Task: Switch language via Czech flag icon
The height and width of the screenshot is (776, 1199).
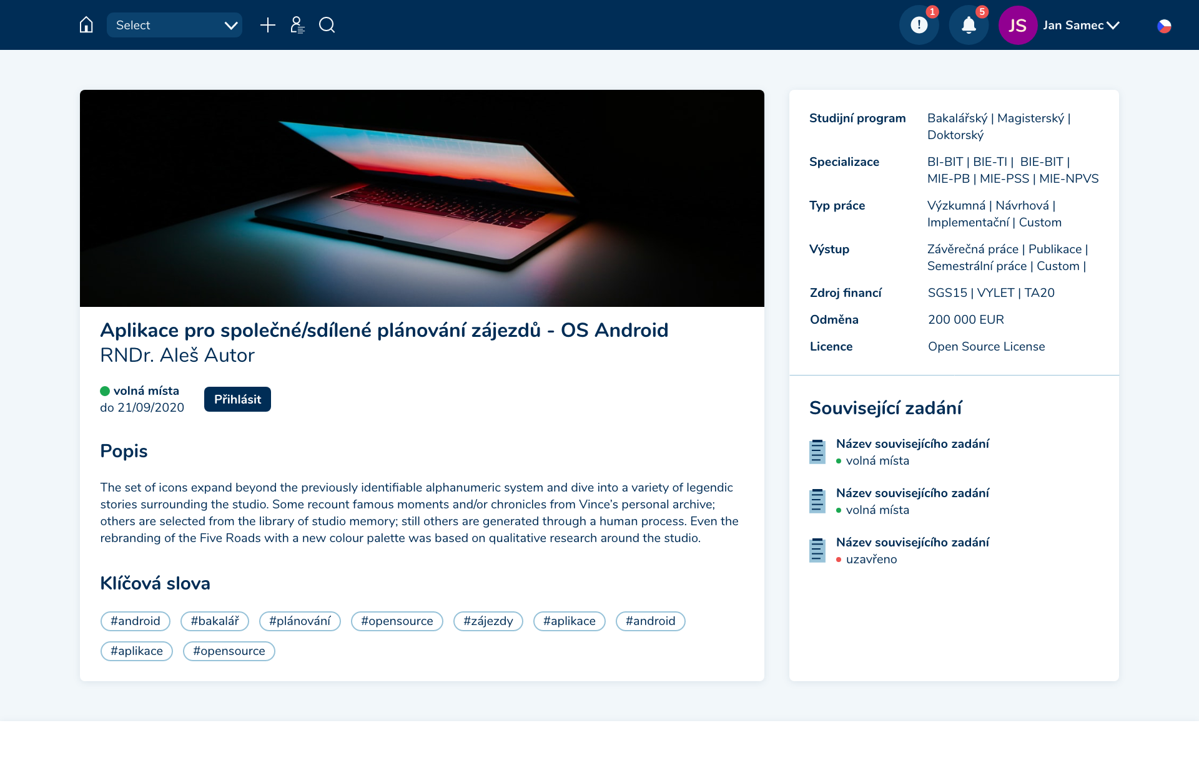Action: [x=1164, y=26]
